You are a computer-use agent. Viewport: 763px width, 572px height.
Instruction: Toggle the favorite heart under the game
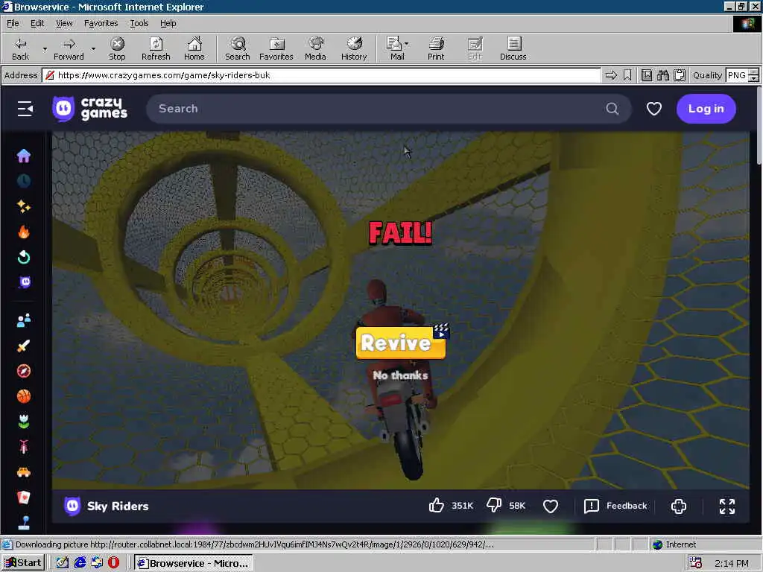[x=551, y=506]
